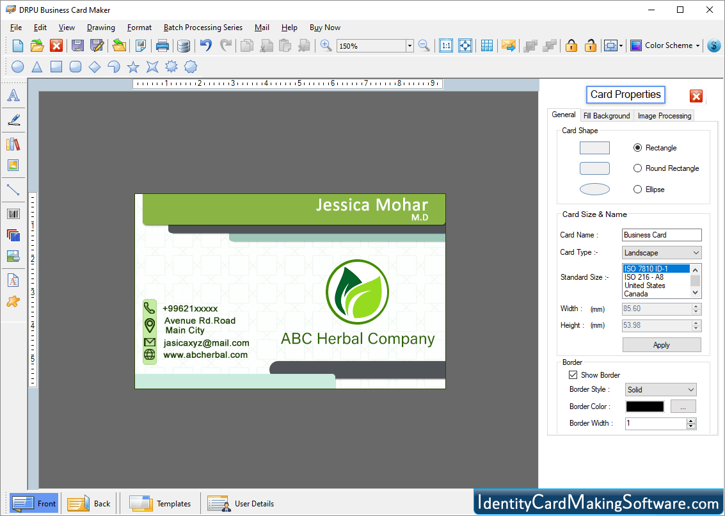Click the zoom out magnifier icon

point(424,45)
